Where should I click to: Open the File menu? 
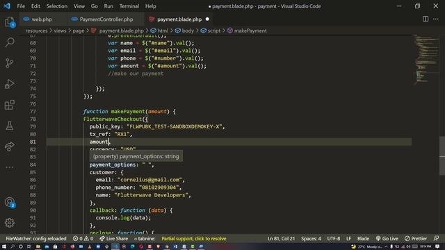pyautogui.click(x=21, y=6)
